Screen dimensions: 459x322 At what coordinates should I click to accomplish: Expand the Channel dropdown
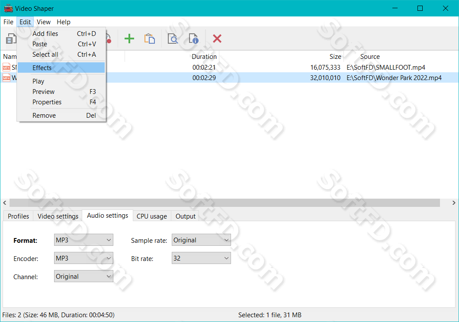coord(83,276)
